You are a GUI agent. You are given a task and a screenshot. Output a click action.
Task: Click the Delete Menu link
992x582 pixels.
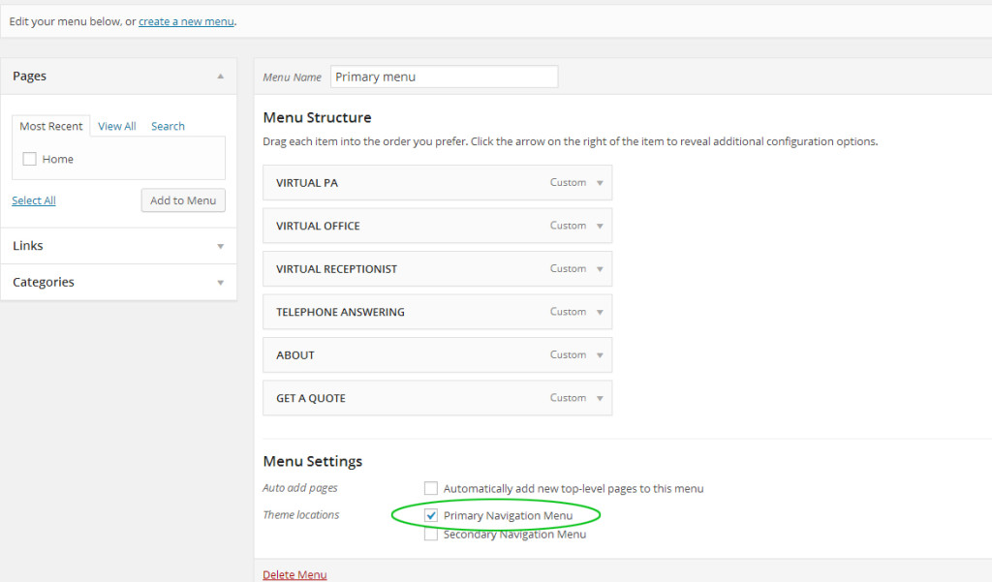[294, 574]
